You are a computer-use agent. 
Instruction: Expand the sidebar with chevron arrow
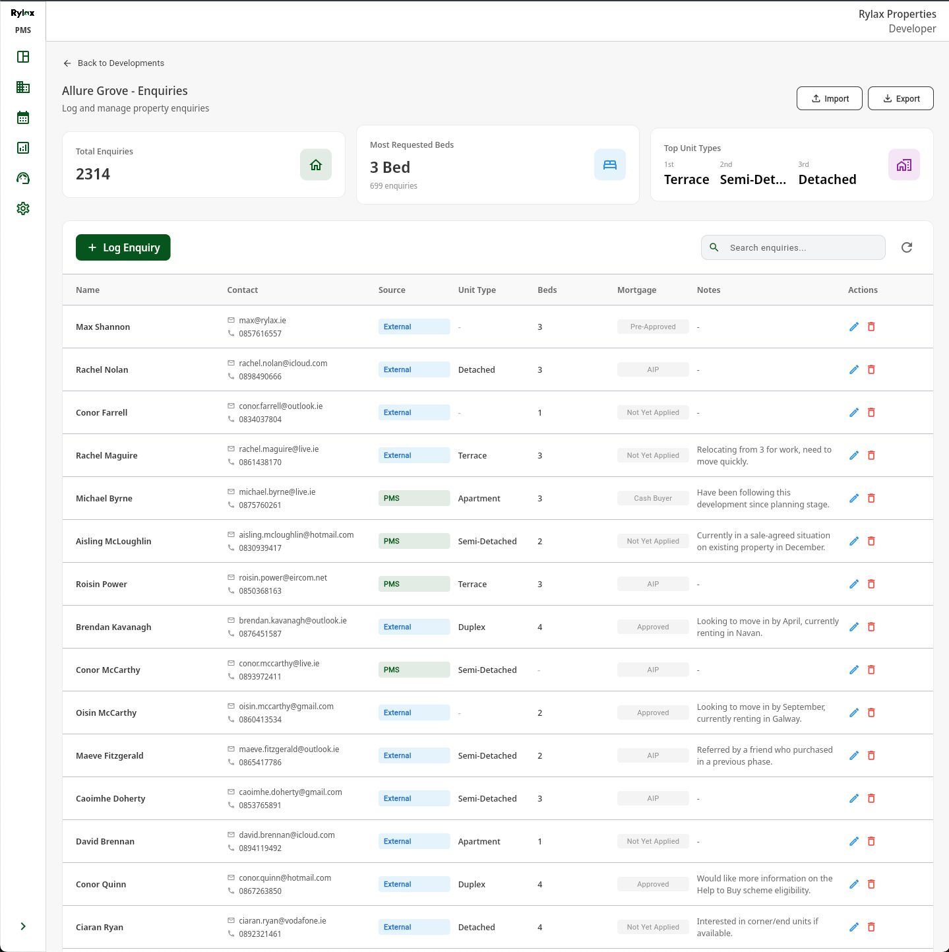[x=23, y=926]
